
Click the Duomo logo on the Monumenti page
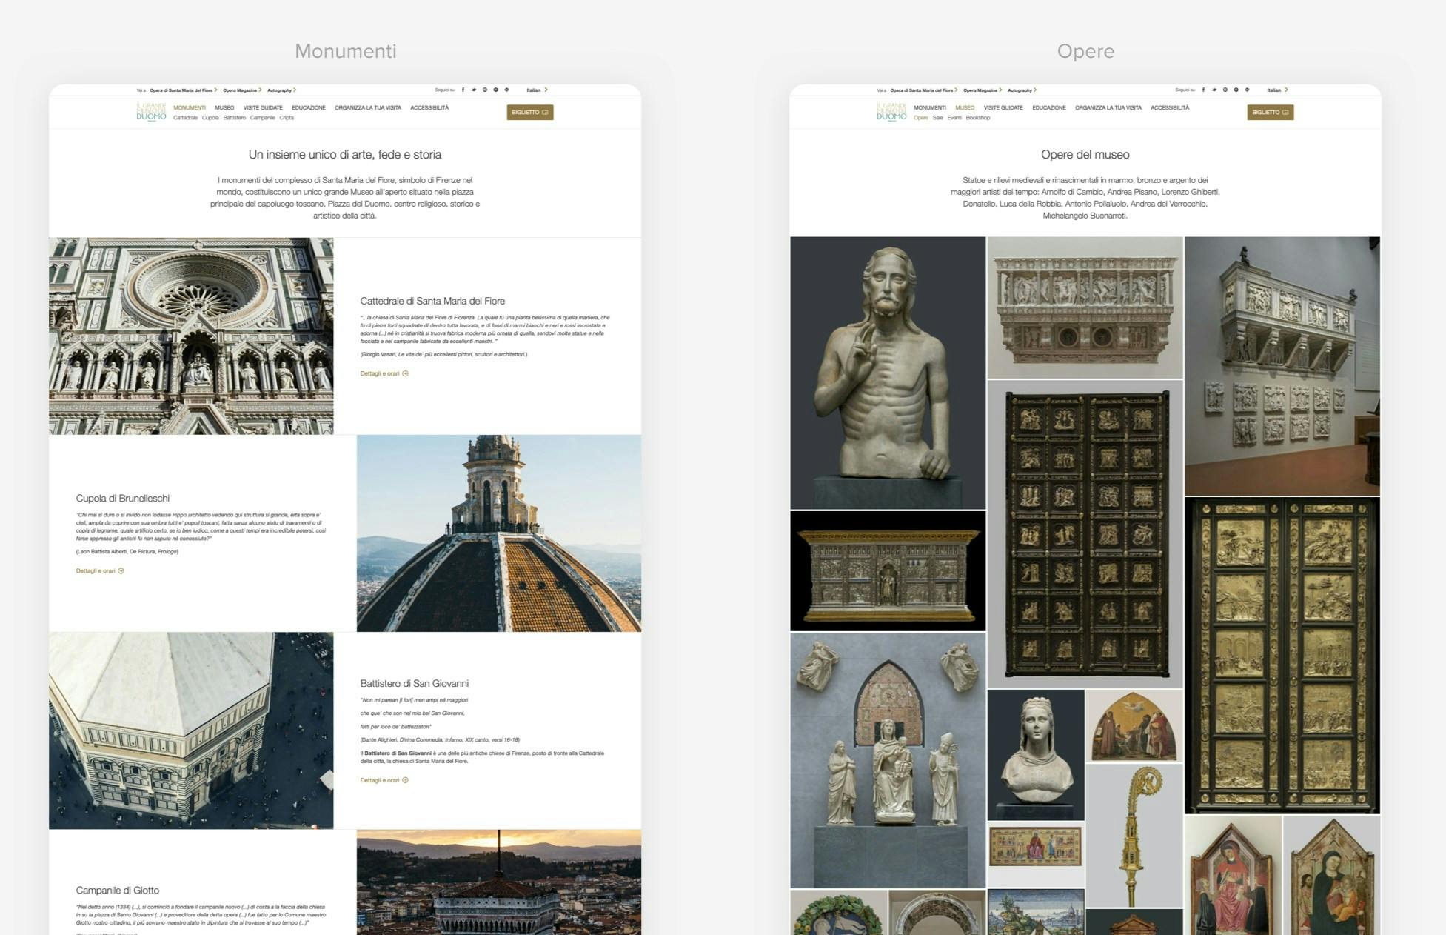pos(151,112)
